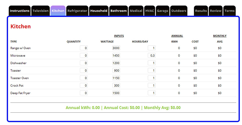Viewport: 242px width, 125px height.
Task: Edit the Range w/ Oven wattage field
Action: click(x=116, y=48)
